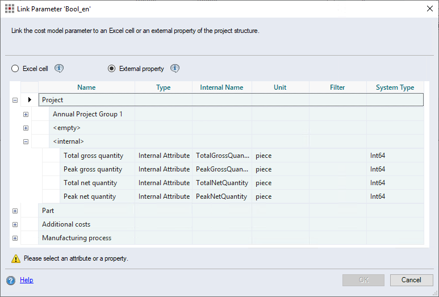This screenshot has height=297, width=439.
Task: Expand the Manufacturing process node
Action: pos(15,238)
